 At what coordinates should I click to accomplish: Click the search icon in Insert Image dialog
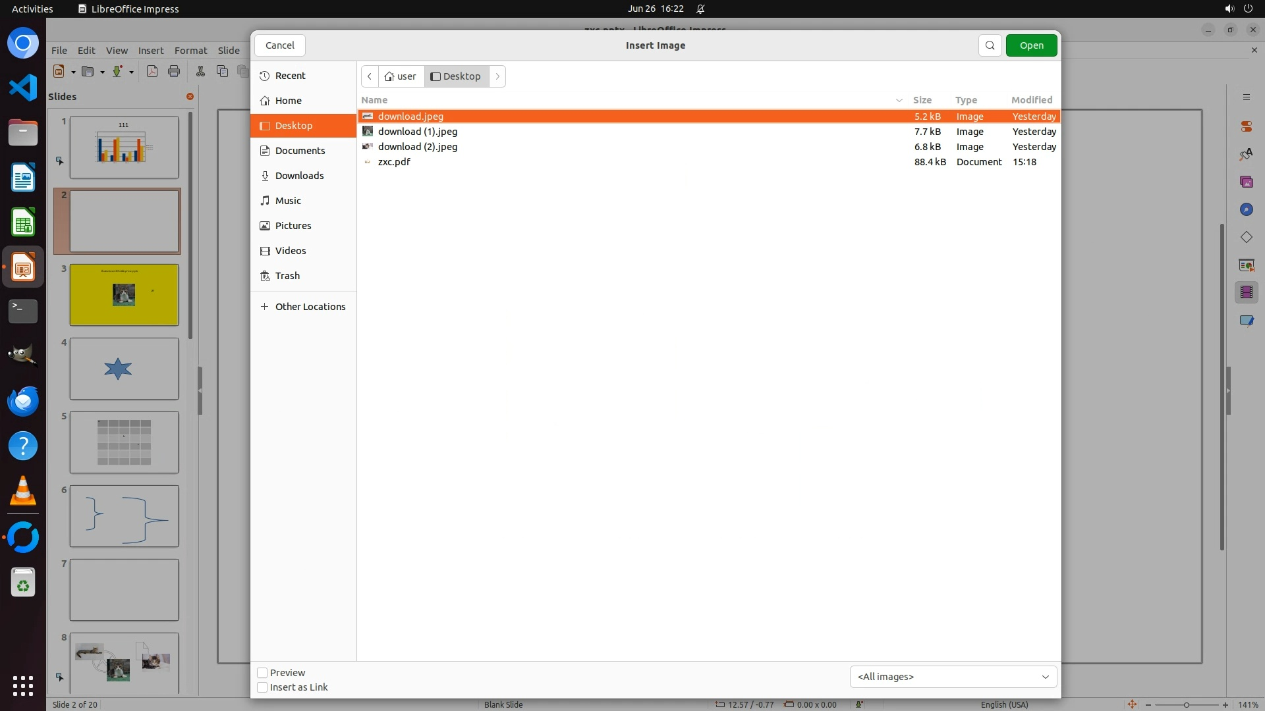click(990, 45)
